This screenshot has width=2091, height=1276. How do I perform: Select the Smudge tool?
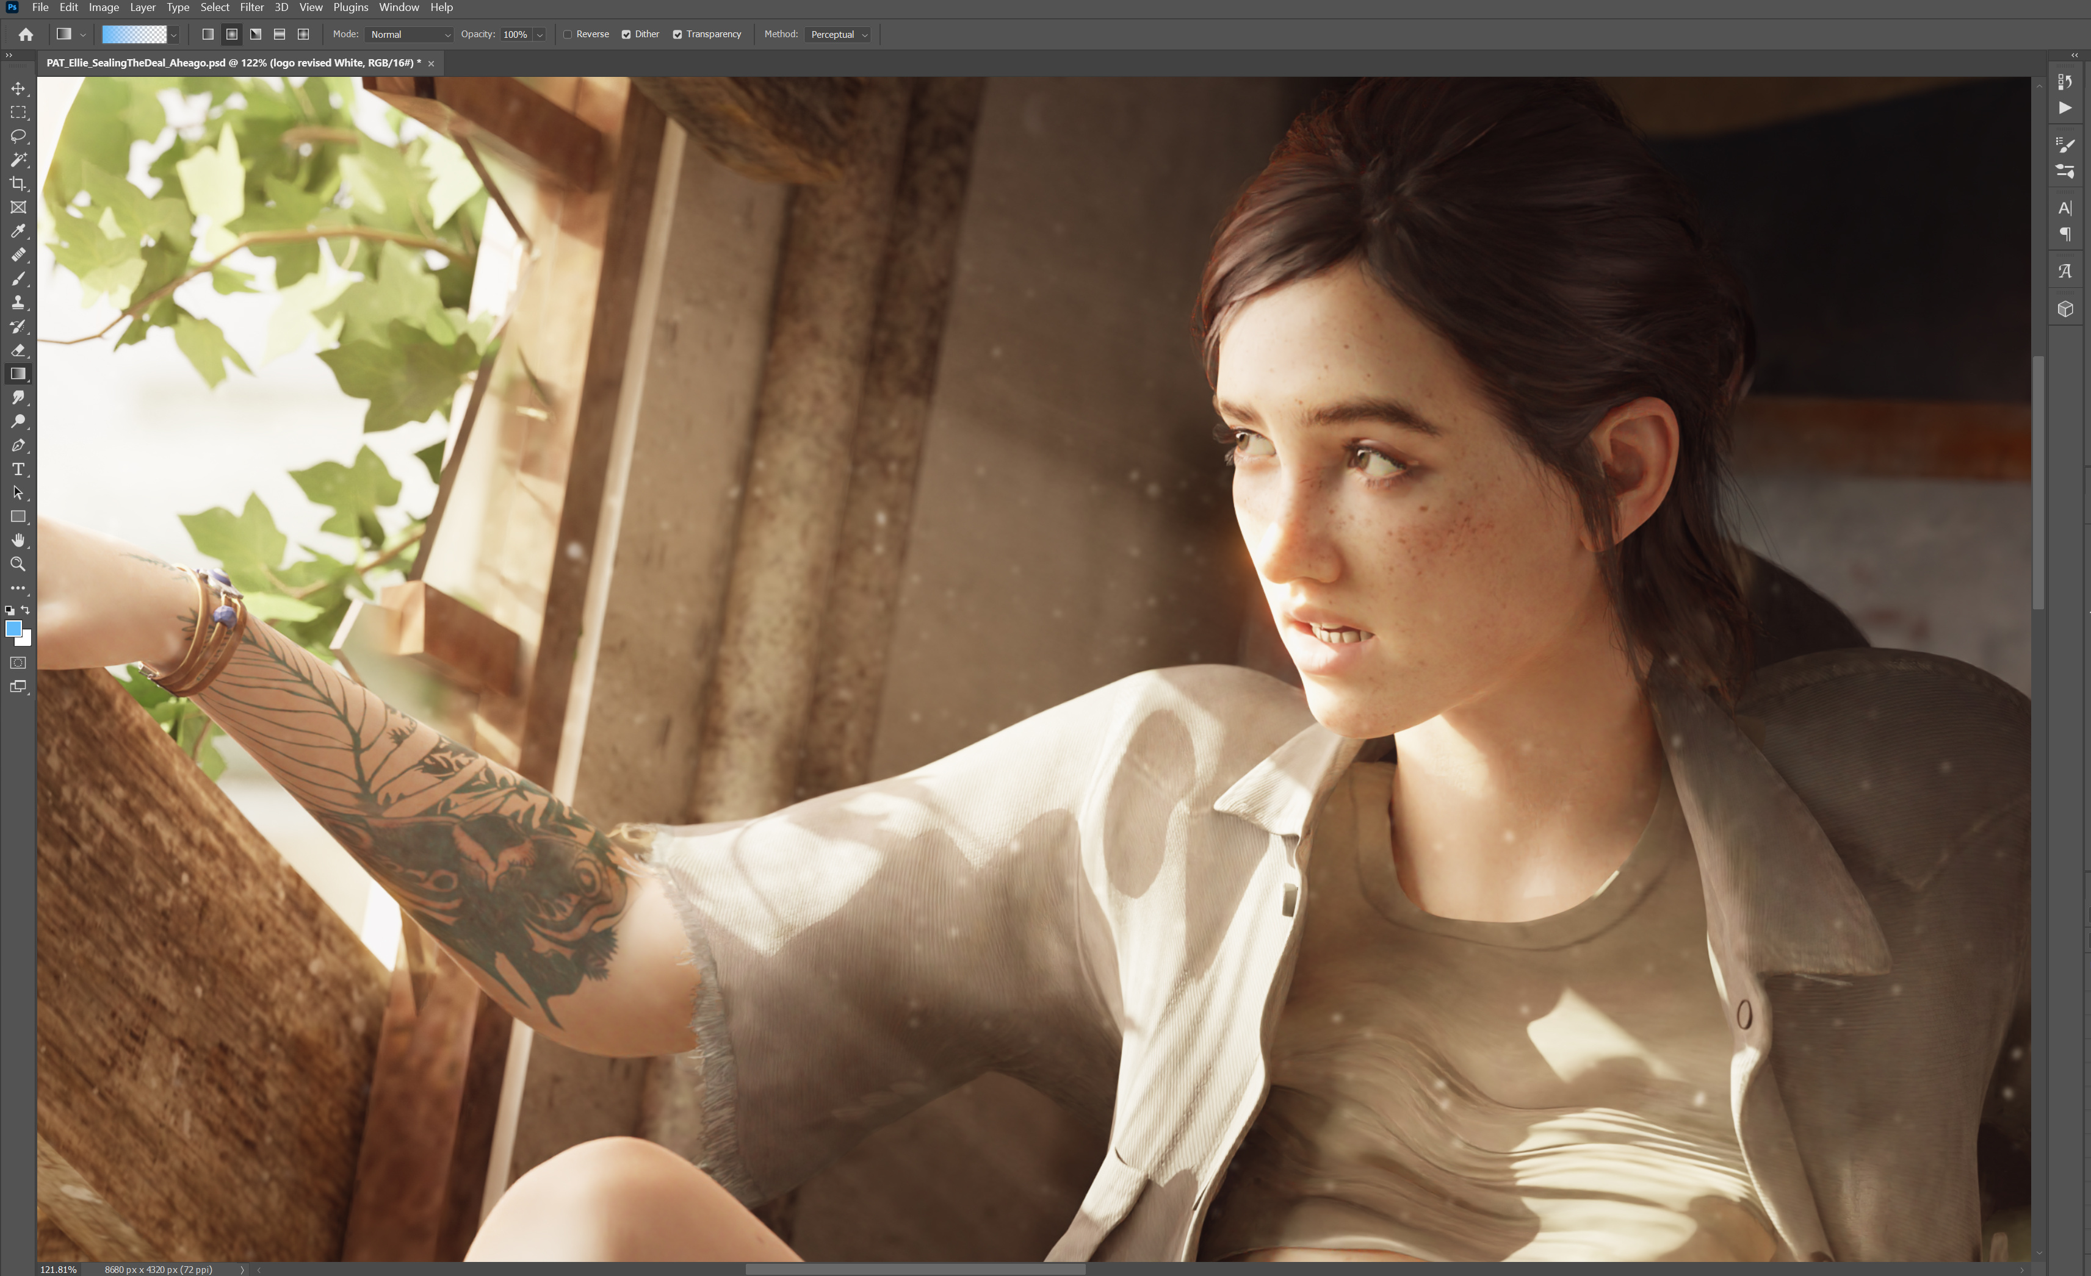(18, 398)
